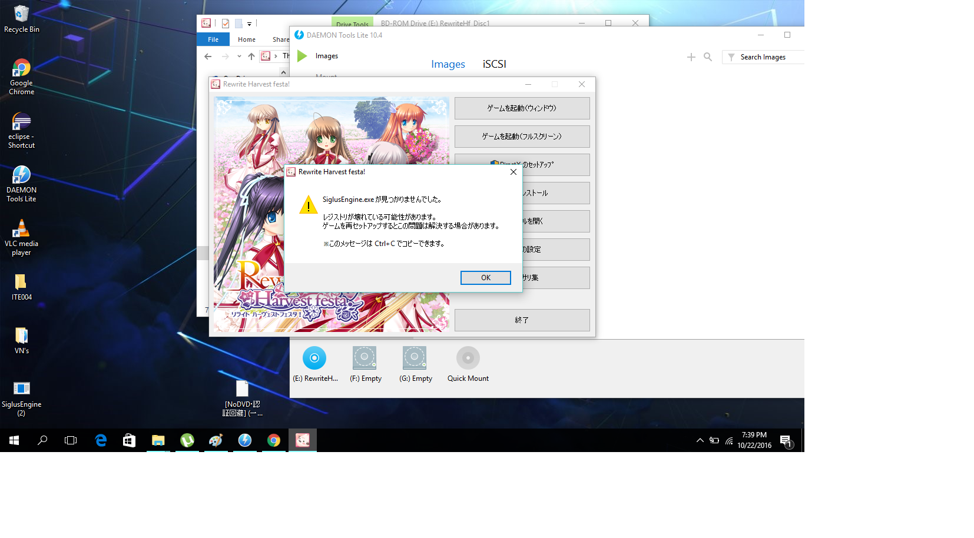Switch to iSCSI tab in DAEMON Tools

(495, 64)
